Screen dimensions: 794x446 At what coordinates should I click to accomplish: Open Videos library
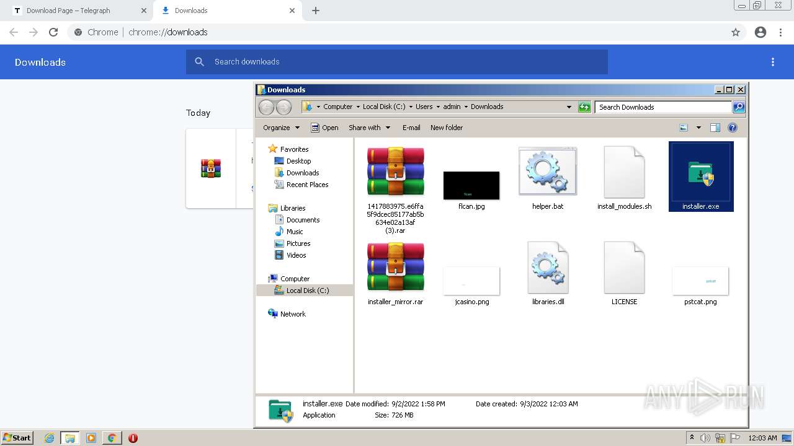[x=290, y=255]
